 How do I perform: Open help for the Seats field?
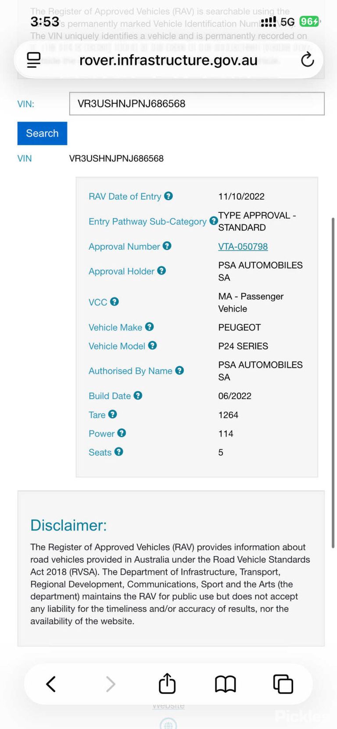(x=118, y=452)
